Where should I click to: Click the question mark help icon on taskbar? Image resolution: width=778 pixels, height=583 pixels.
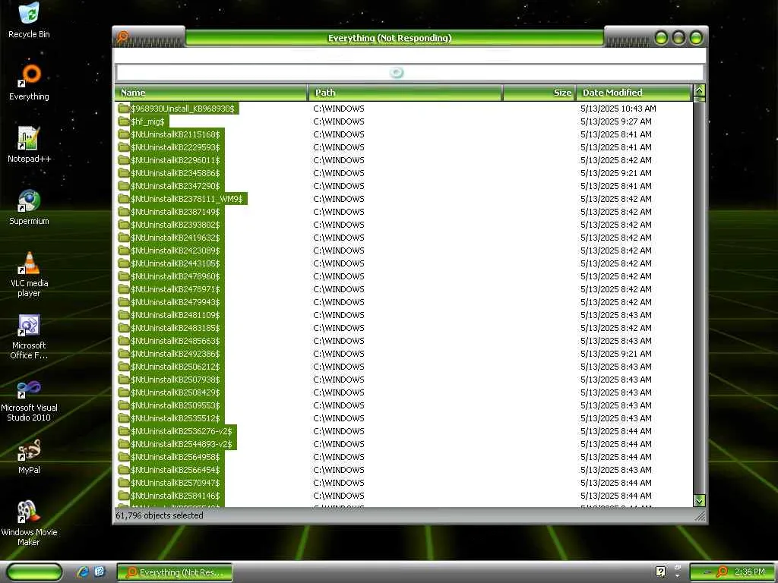(660, 572)
